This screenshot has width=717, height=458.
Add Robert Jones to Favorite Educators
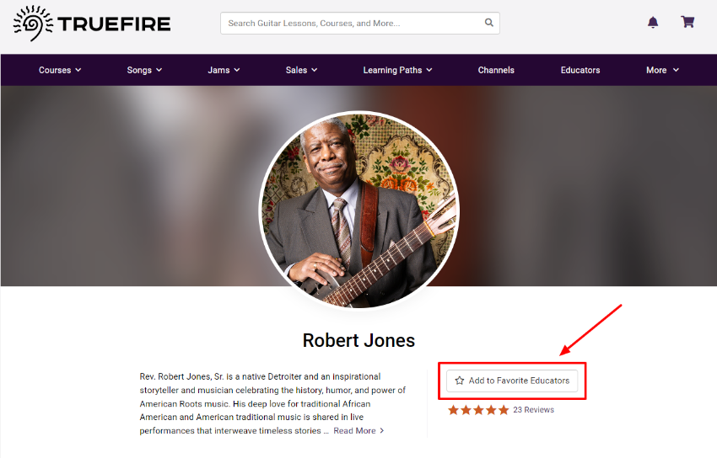tap(512, 381)
